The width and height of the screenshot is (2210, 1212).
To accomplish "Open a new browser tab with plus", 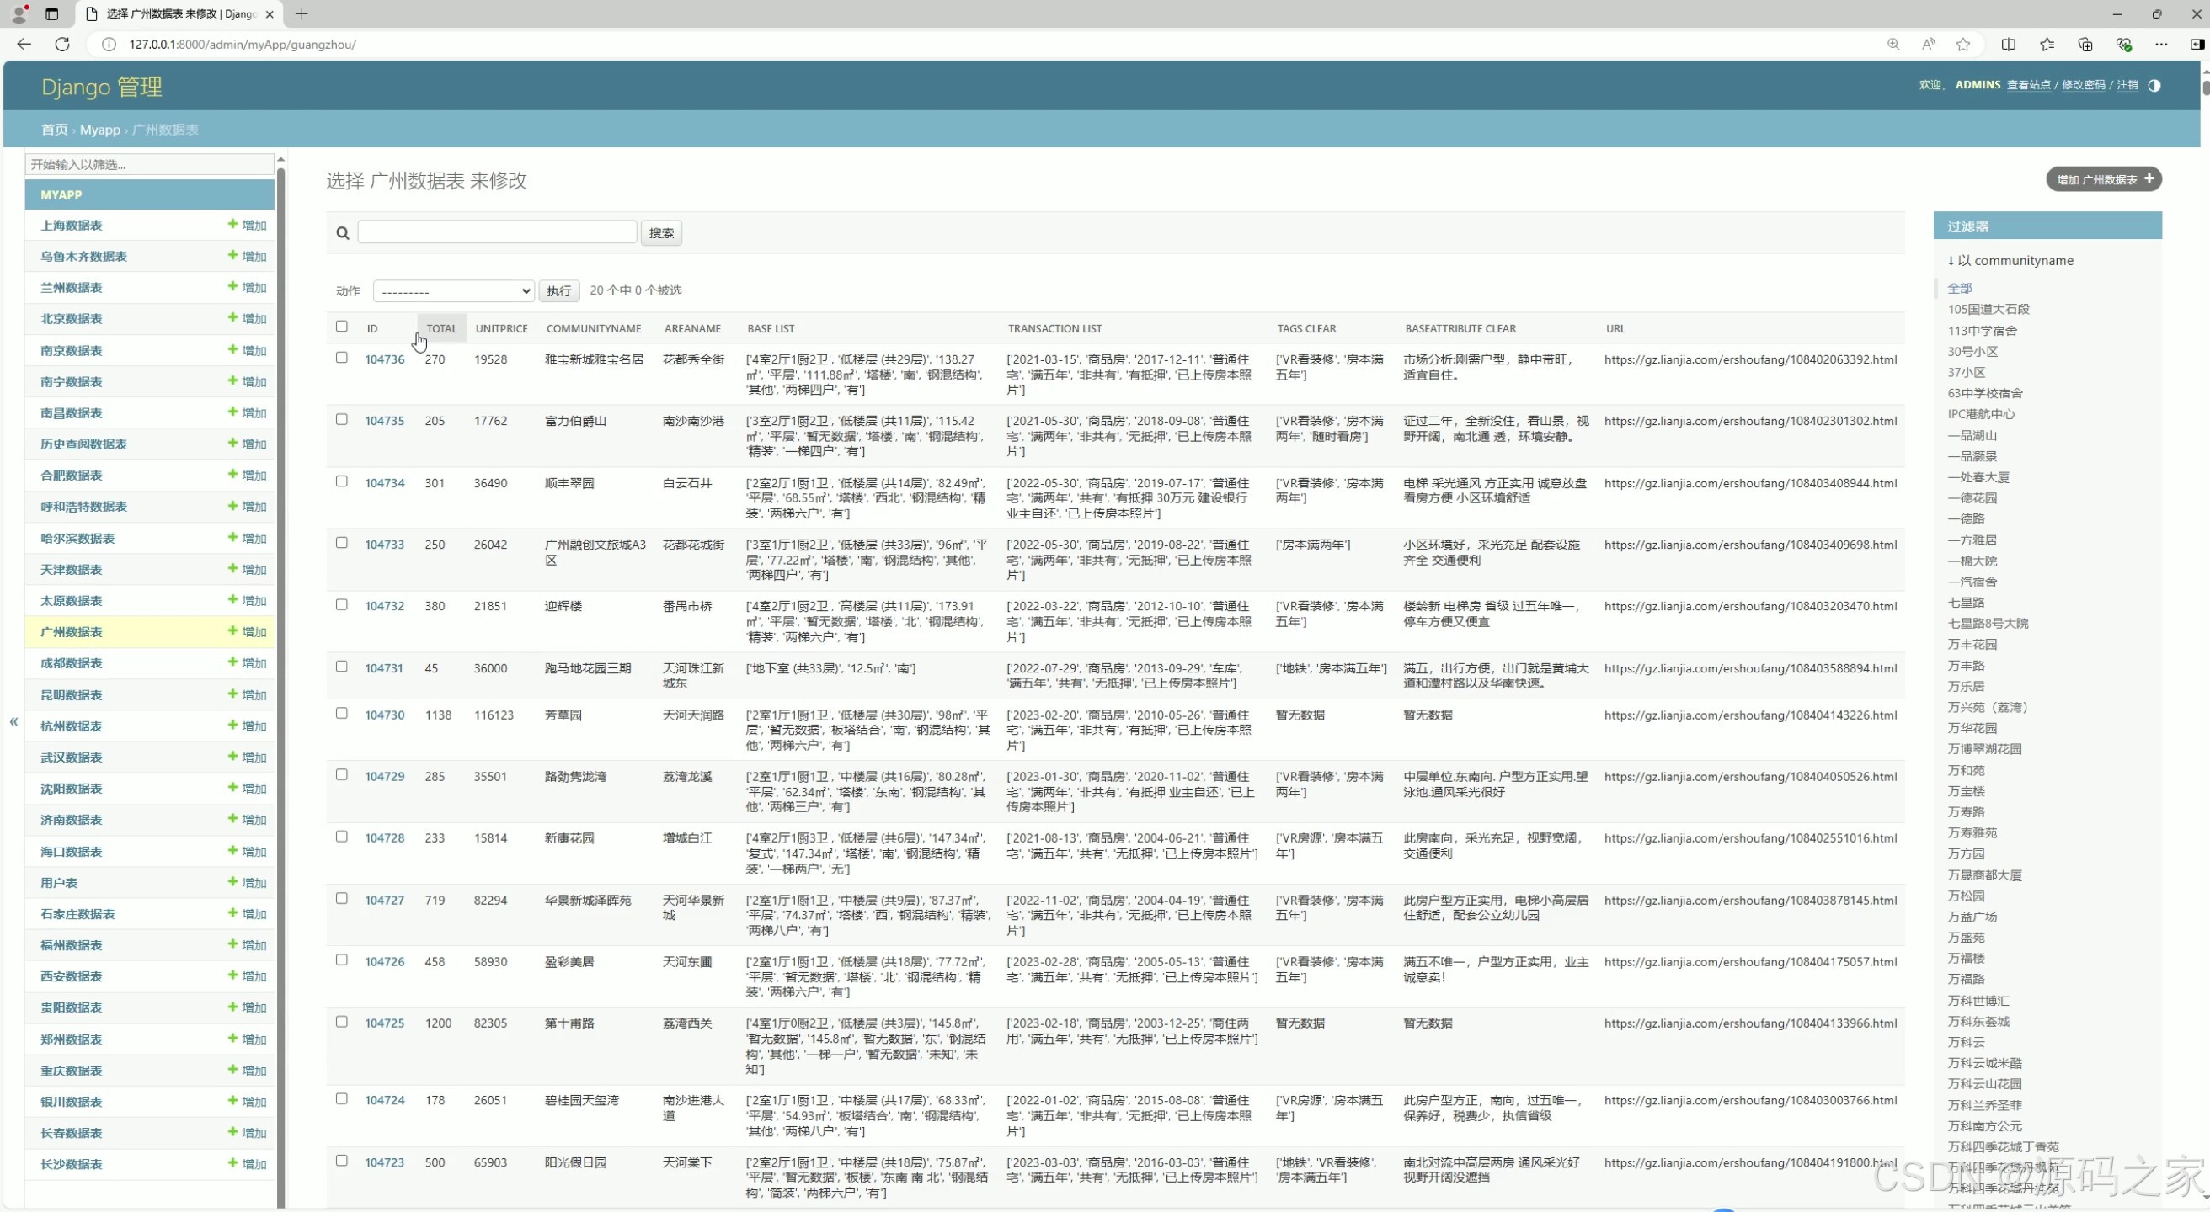I will pyautogui.click(x=302, y=13).
